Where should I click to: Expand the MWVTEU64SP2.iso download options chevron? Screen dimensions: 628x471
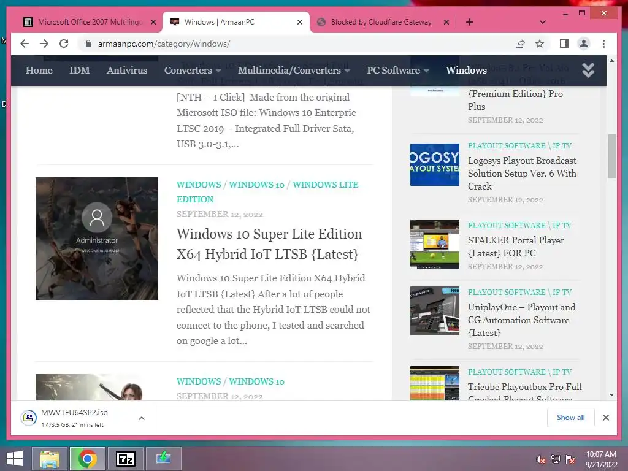pos(142,418)
